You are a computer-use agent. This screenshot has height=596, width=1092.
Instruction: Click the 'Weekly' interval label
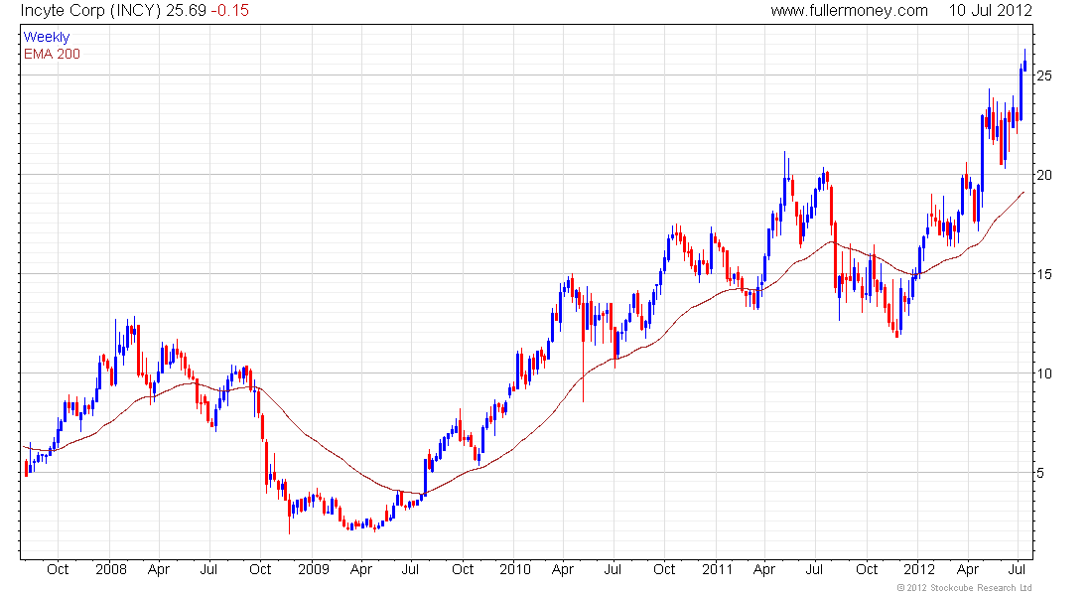tap(47, 37)
